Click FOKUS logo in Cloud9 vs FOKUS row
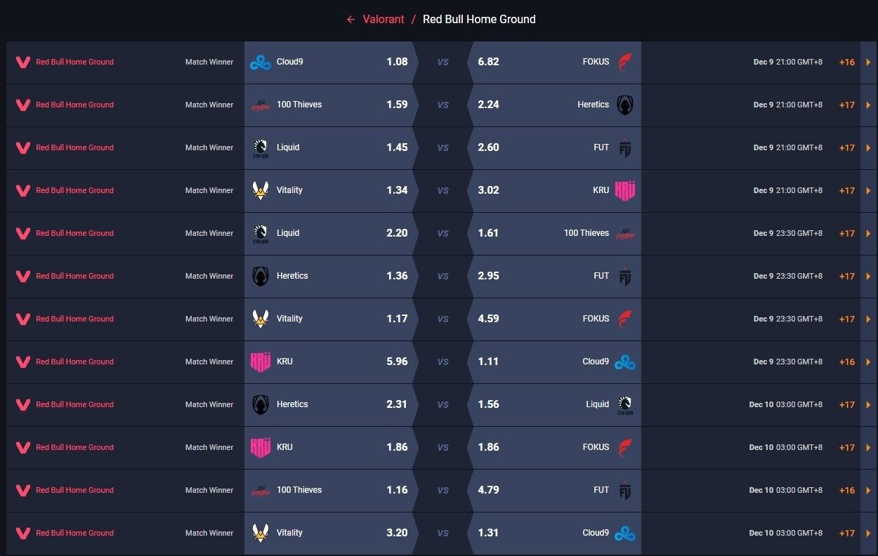The width and height of the screenshot is (878, 556). (x=625, y=62)
